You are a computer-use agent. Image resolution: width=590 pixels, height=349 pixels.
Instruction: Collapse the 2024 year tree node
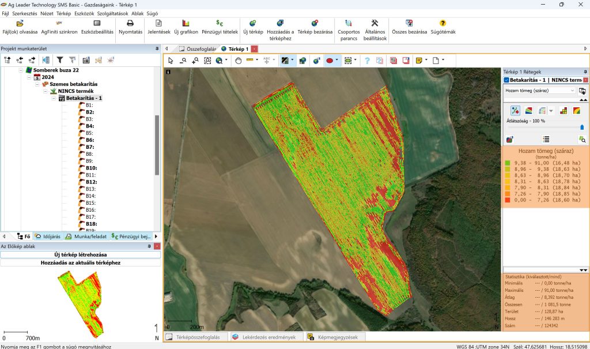29,77
